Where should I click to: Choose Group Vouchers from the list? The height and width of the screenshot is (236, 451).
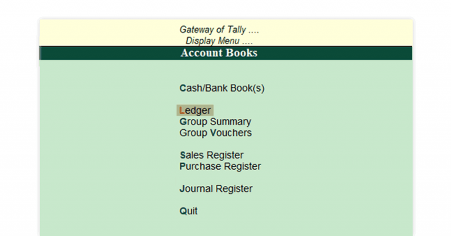click(x=215, y=133)
